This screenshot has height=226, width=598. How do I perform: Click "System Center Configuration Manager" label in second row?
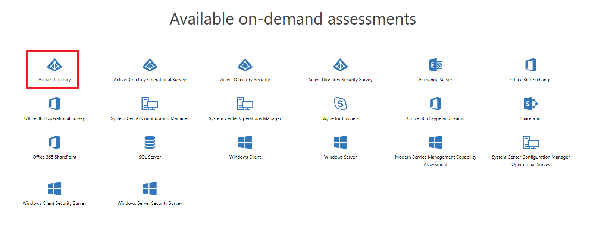click(150, 118)
